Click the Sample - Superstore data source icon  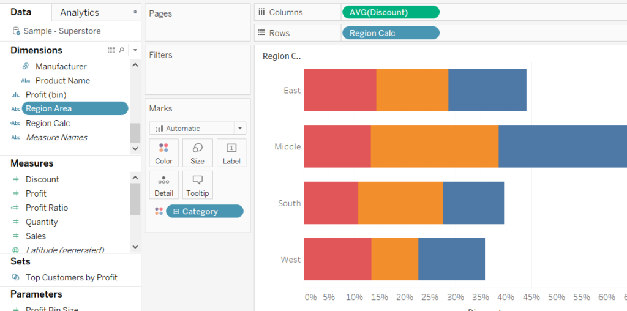pyautogui.click(x=16, y=31)
